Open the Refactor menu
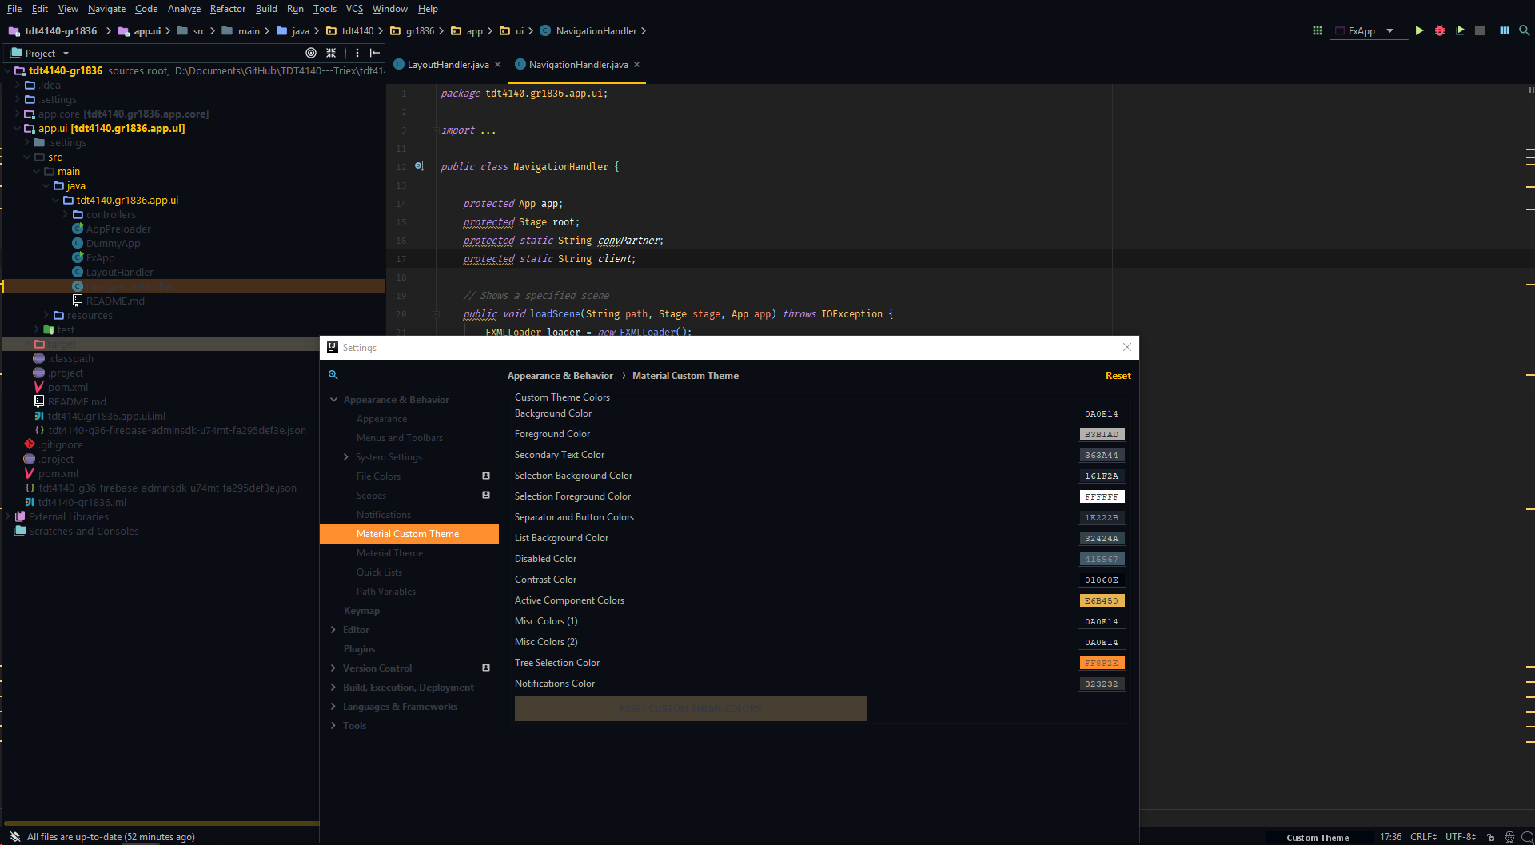This screenshot has height=845, width=1535. [x=228, y=9]
